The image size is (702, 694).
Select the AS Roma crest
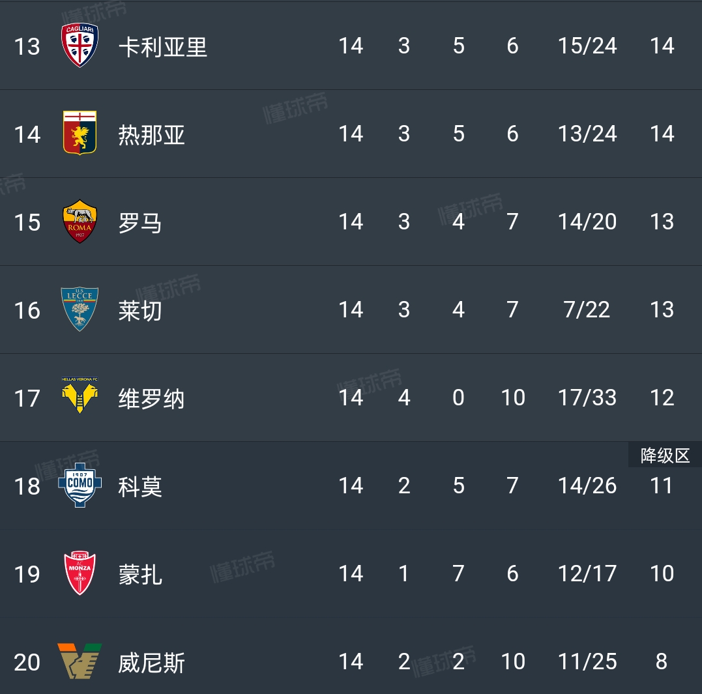80,222
